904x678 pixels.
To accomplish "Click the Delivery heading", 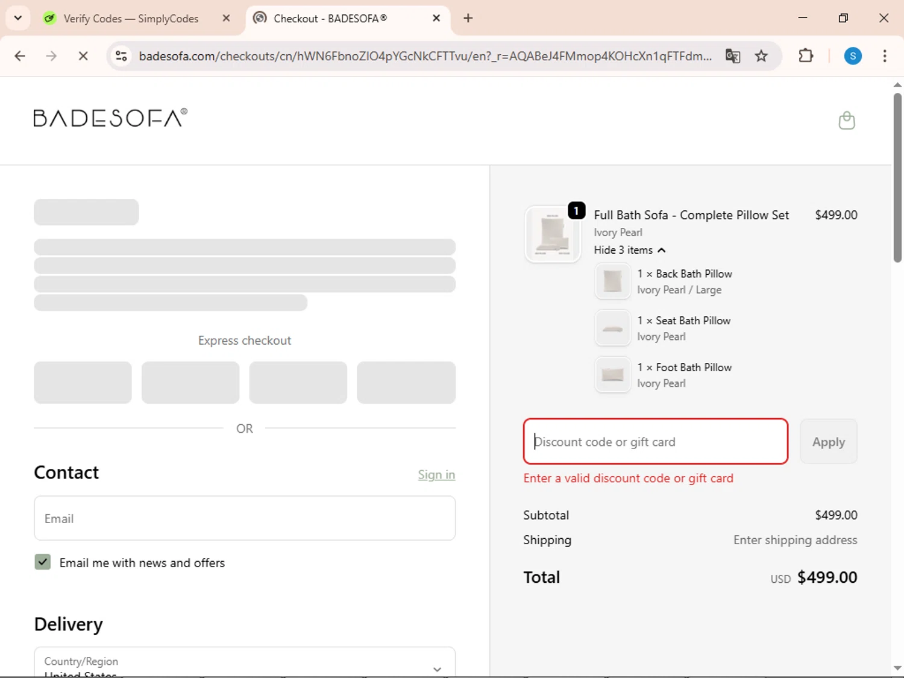I will (68, 624).
